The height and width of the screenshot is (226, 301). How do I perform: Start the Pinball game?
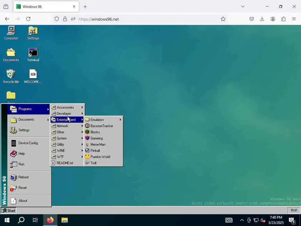[103, 150]
